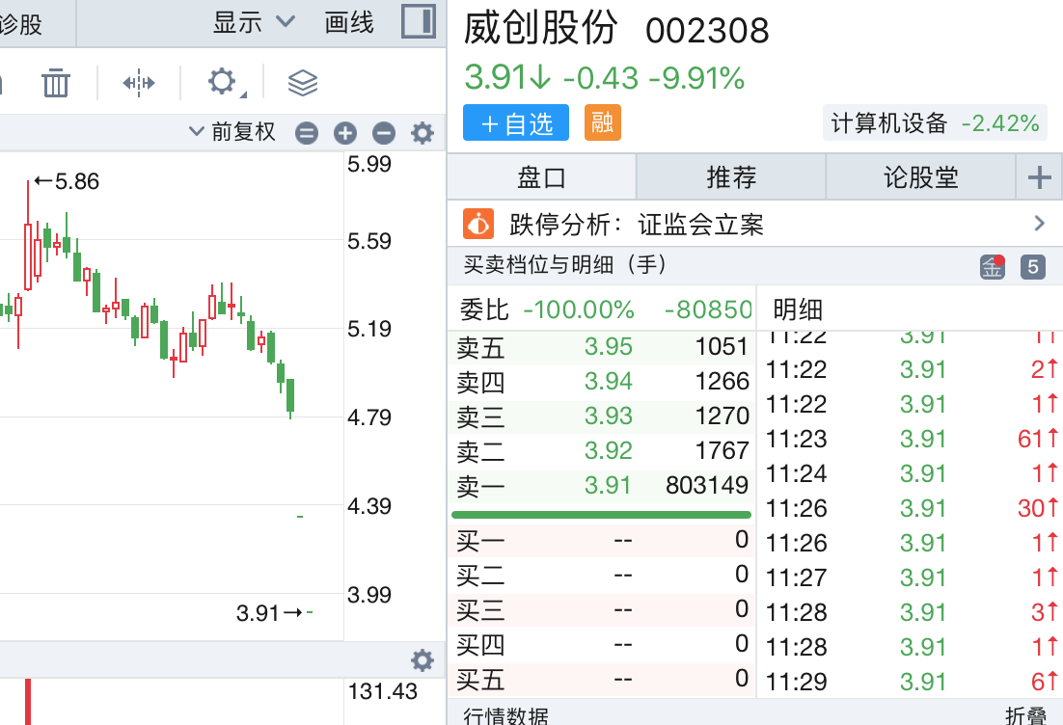The height and width of the screenshot is (725, 1063).
Task: Open 跌停分析: 证监会立案 link
Action: [754, 225]
